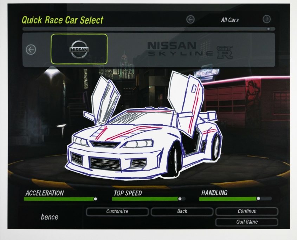Open the Customize menu

[x=117, y=212]
